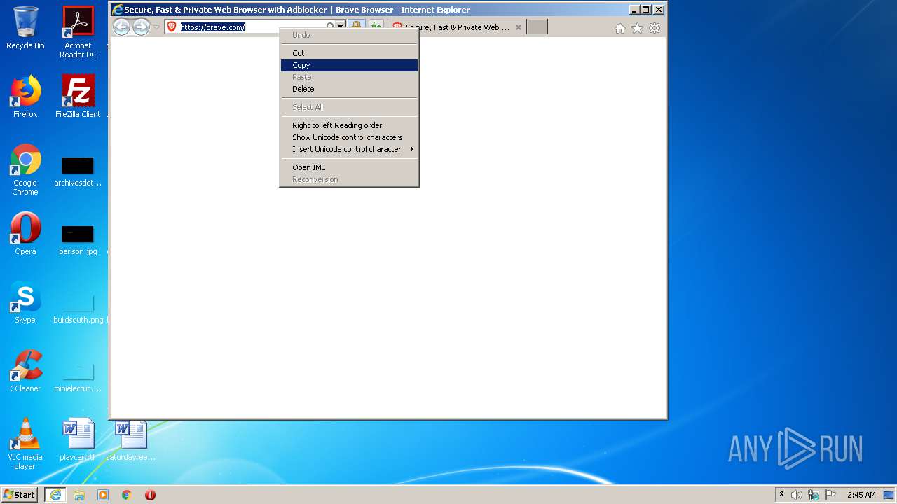This screenshot has width=897, height=504.
Task: Open the Favorites star icon
Action: point(637,28)
